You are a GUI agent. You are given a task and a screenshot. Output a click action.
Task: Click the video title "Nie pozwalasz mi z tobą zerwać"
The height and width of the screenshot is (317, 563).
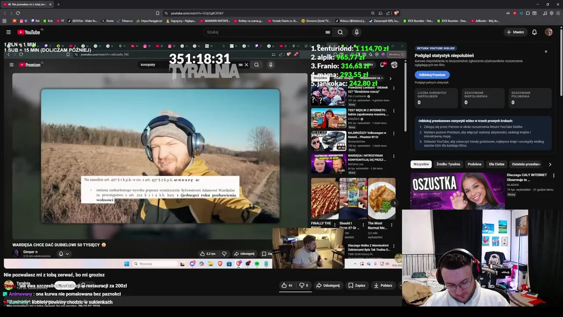click(54, 275)
